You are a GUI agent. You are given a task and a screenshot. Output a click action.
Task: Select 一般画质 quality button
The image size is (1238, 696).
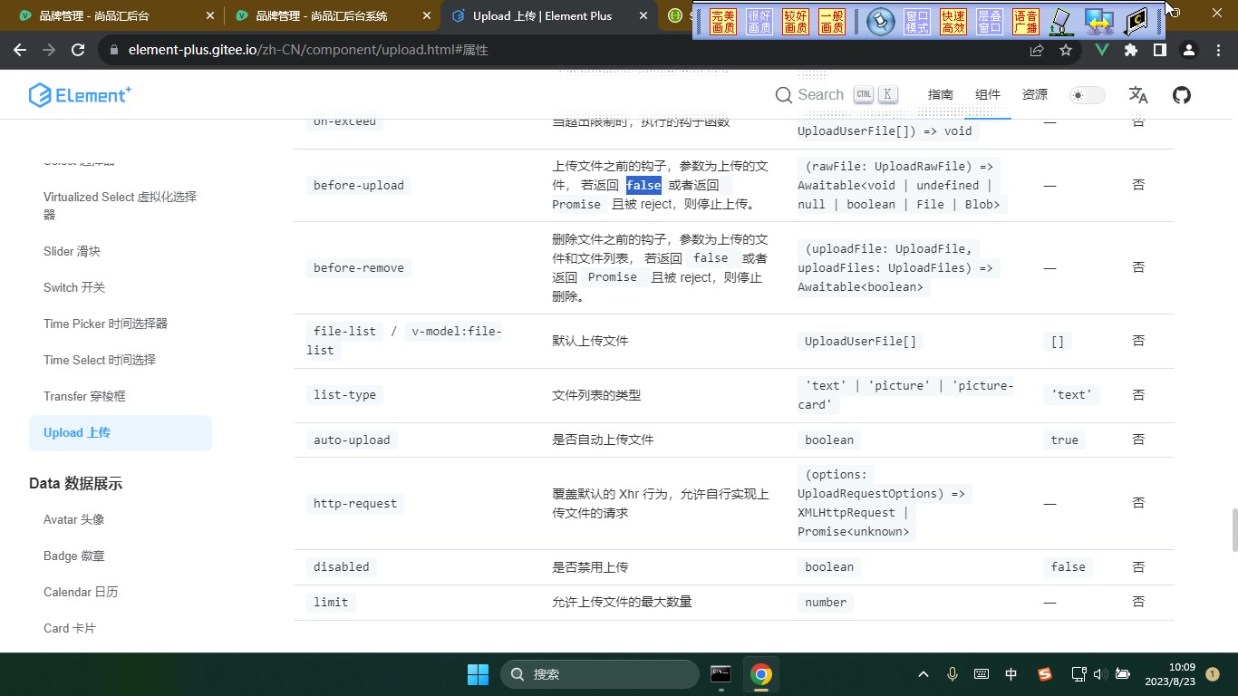(x=832, y=22)
